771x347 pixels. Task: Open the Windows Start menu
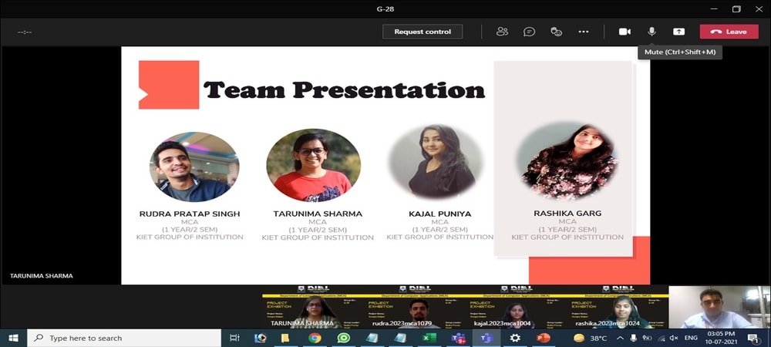[x=13, y=338]
